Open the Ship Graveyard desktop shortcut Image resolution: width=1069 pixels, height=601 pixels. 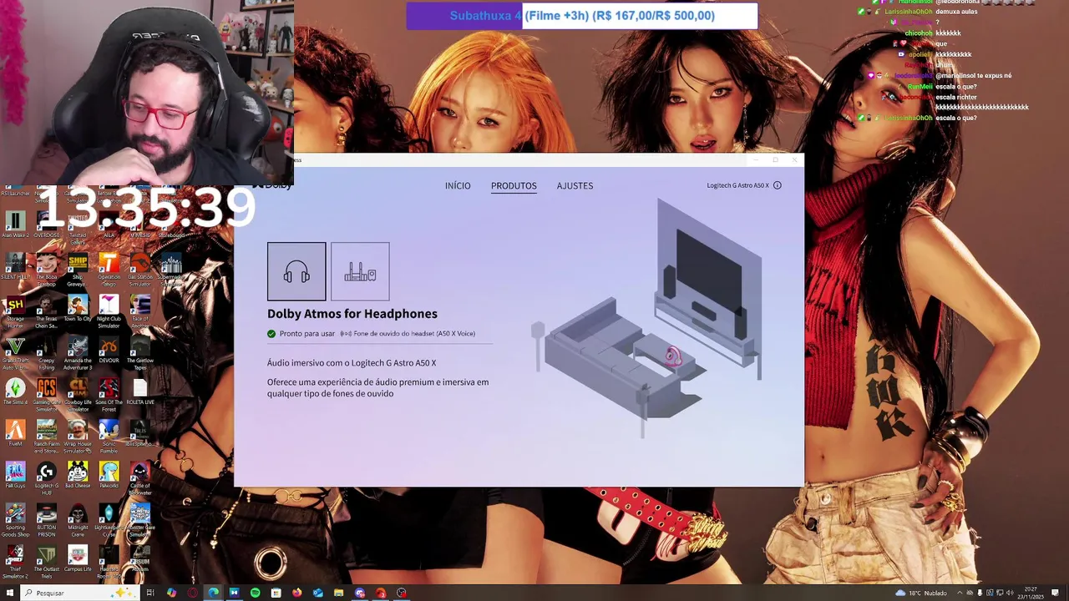pyautogui.click(x=78, y=269)
